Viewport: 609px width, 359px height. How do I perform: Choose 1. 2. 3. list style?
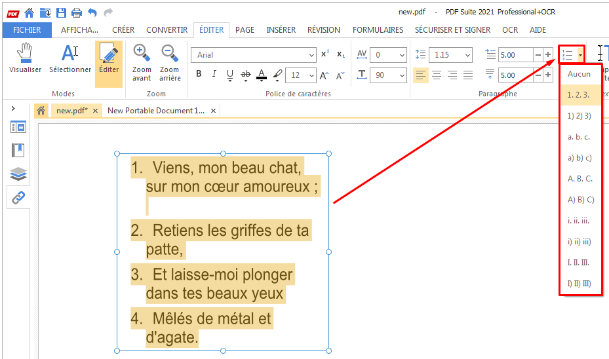click(581, 95)
